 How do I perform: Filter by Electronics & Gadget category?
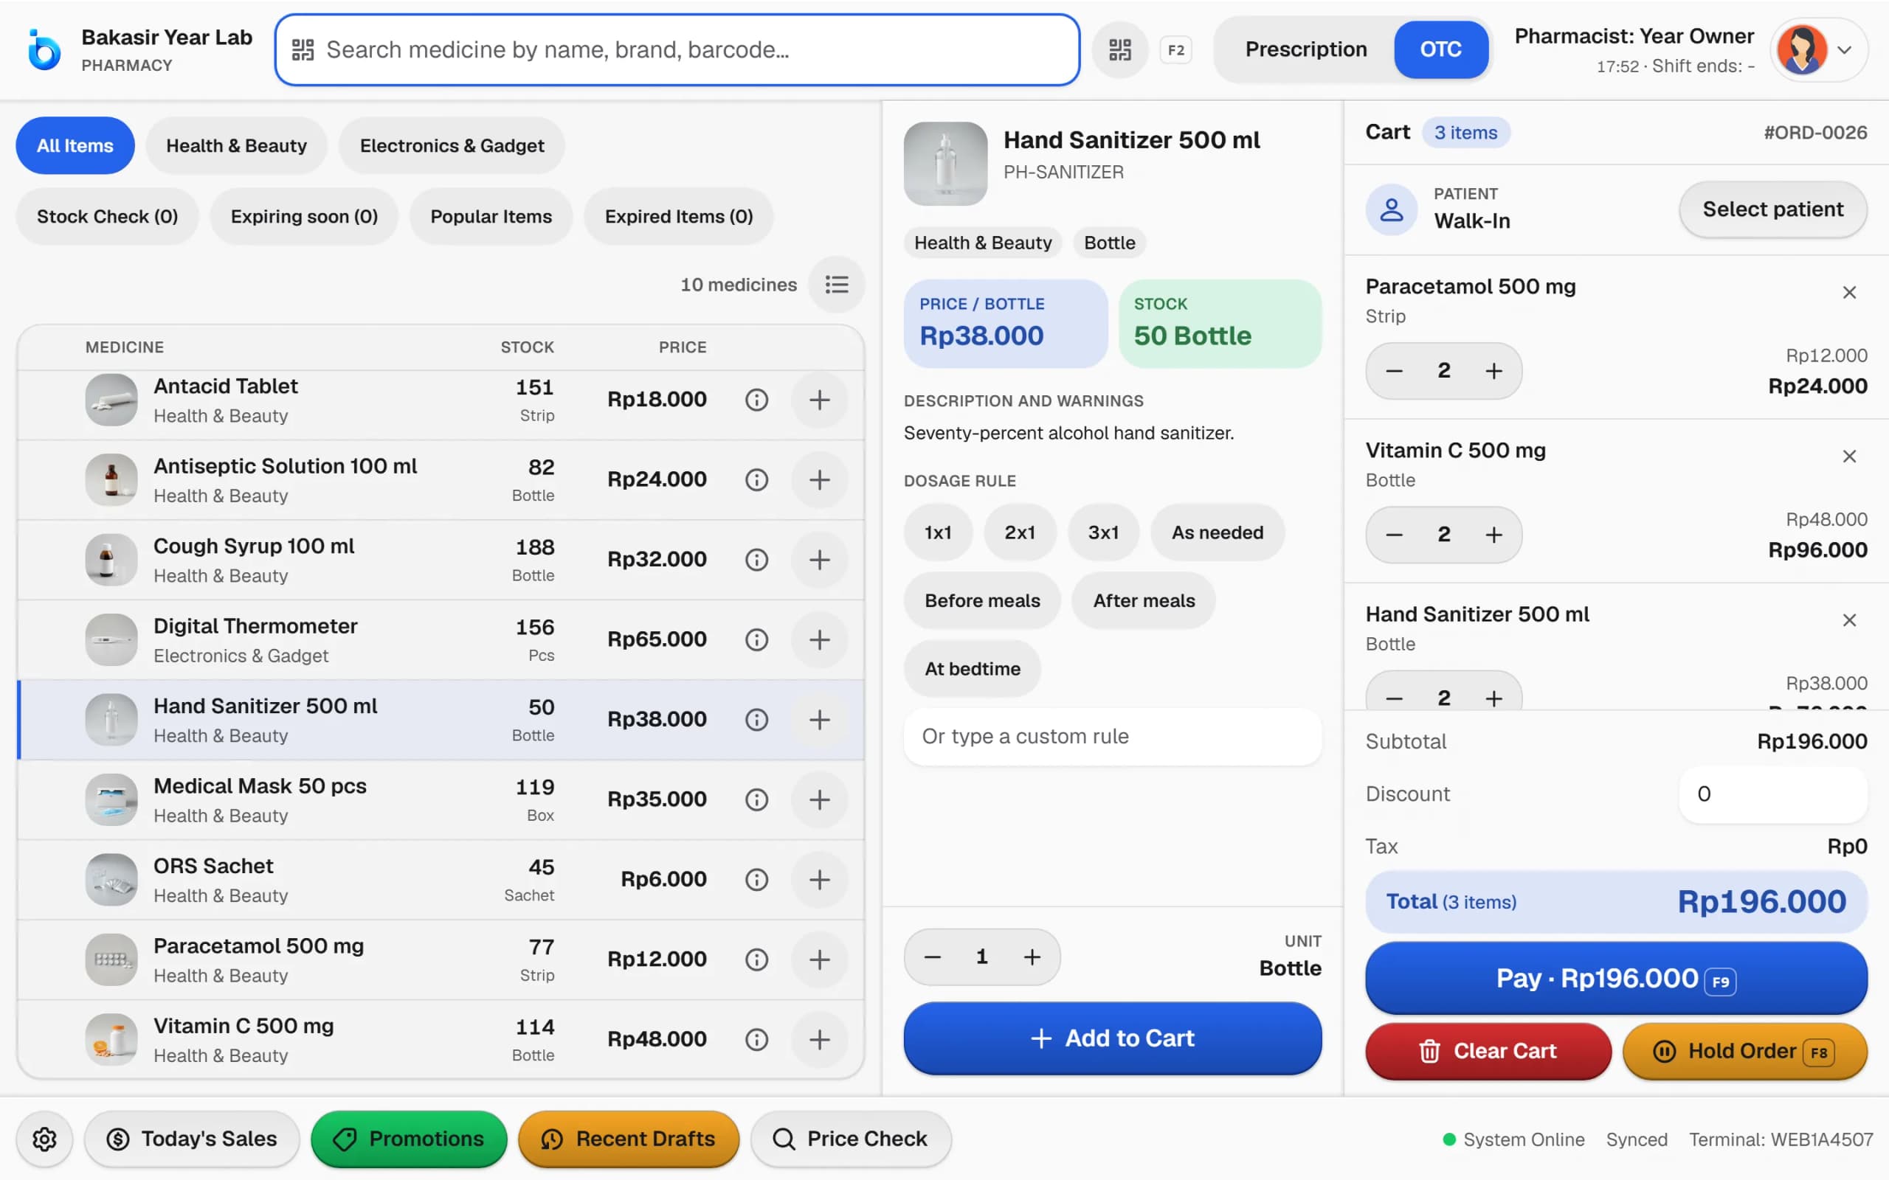451,146
